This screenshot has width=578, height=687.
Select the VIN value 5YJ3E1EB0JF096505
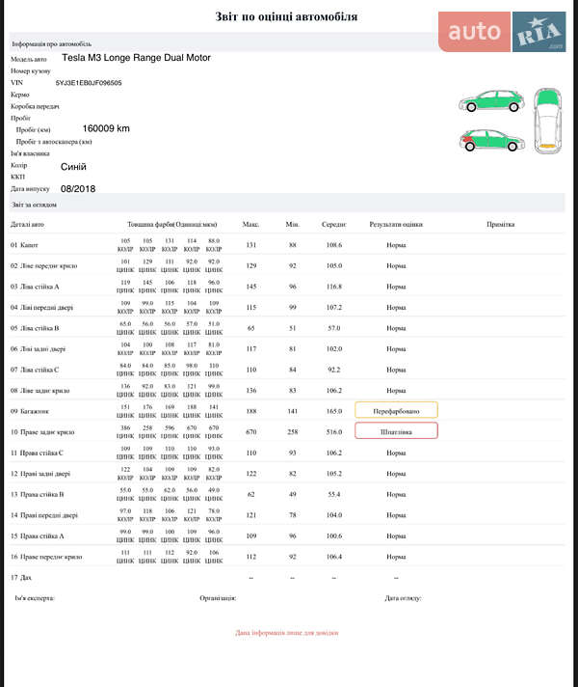[89, 83]
